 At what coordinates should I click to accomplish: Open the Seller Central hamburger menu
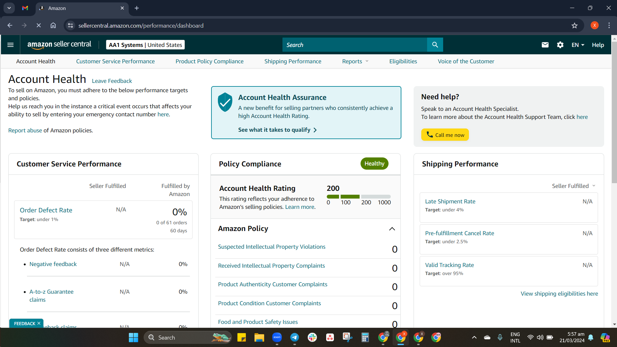pos(10,45)
